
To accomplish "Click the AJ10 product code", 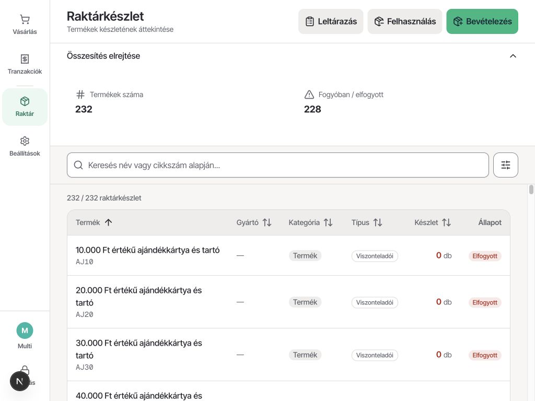I will [x=84, y=262].
